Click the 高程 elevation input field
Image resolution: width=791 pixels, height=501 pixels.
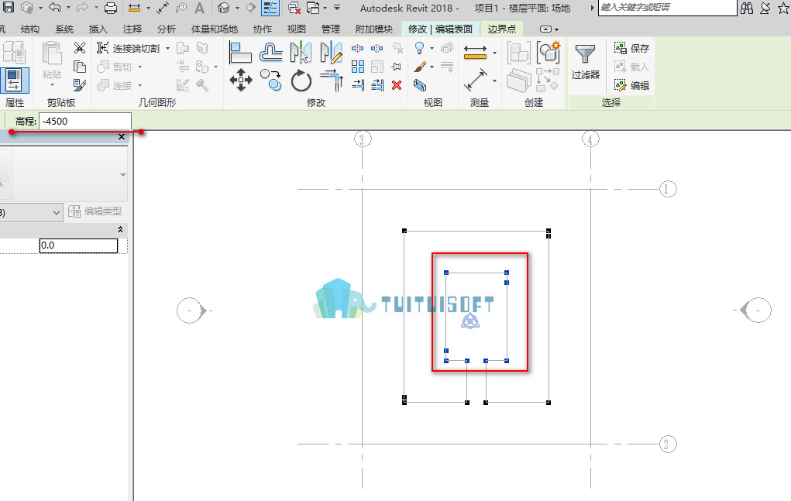click(x=84, y=121)
